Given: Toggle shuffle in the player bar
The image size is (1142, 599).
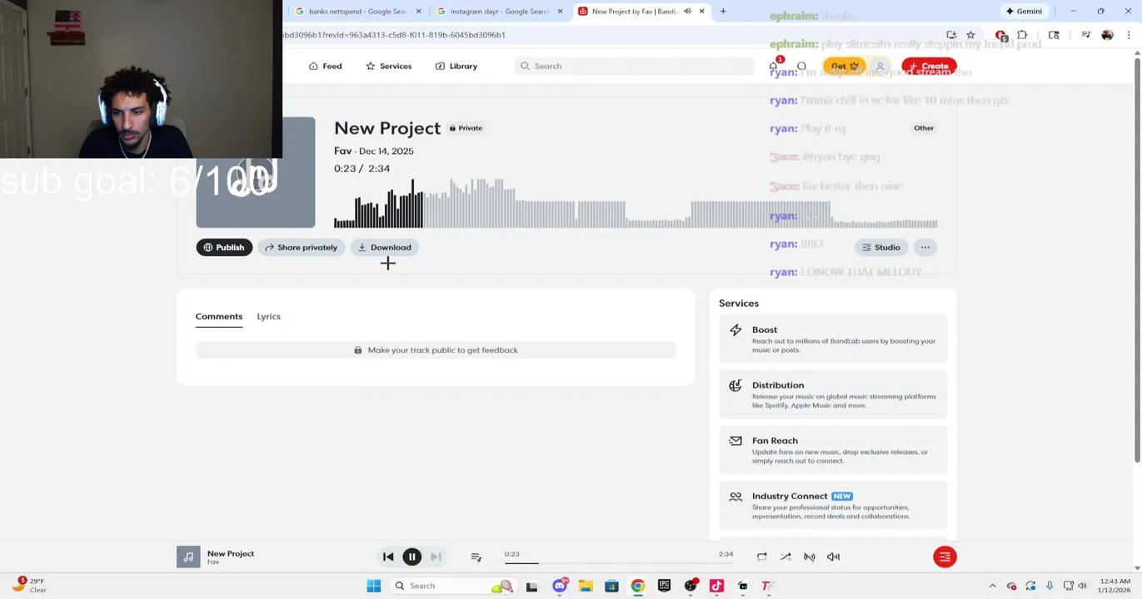Looking at the screenshot, I should click(785, 557).
